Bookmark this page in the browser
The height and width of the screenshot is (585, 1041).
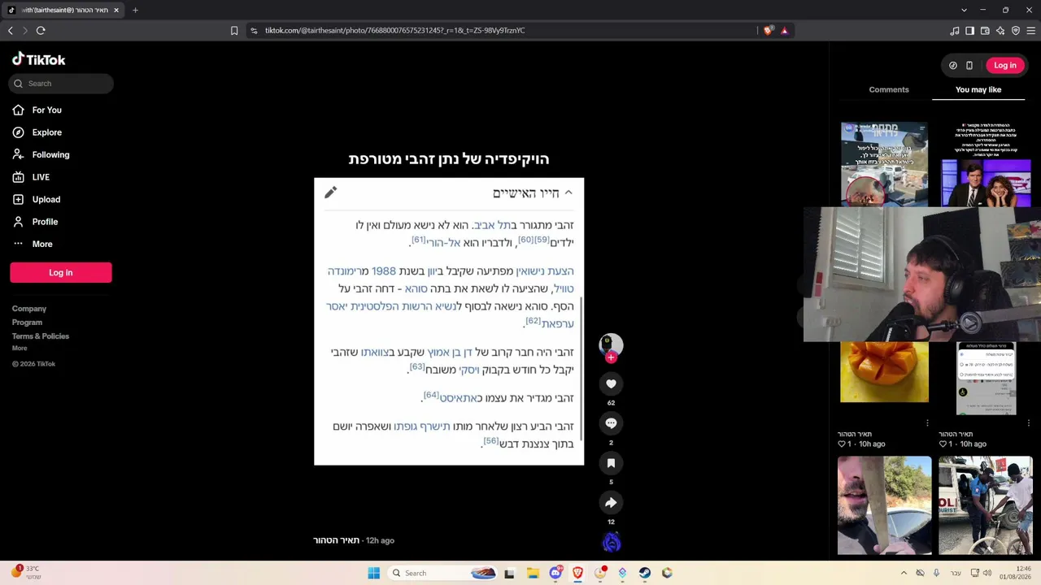click(234, 30)
